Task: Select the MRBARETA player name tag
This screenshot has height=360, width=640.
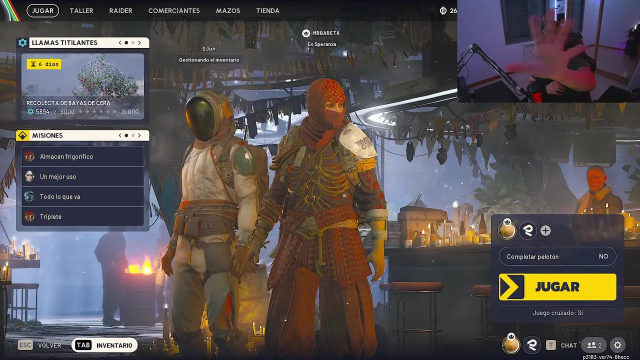Action: click(326, 33)
